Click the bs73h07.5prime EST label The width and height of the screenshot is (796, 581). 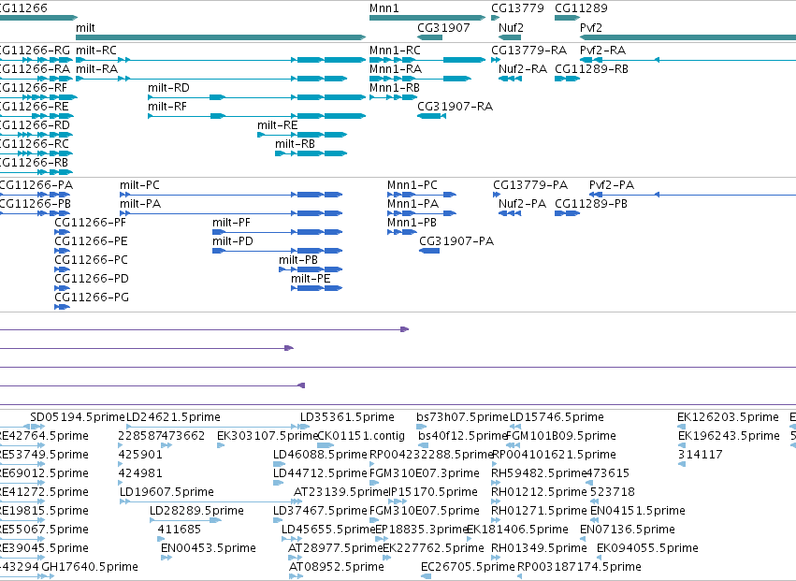[x=462, y=417]
